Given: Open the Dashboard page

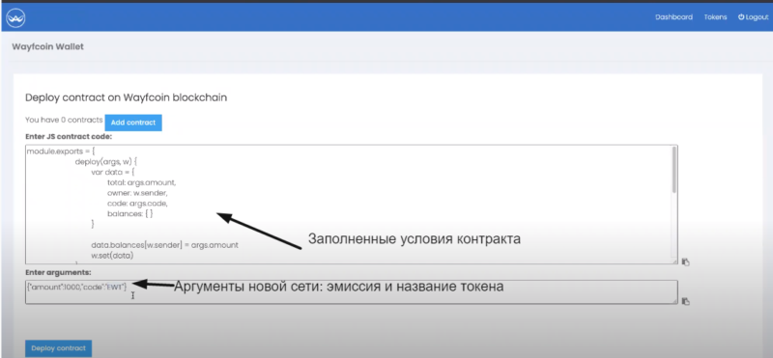Looking at the screenshot, I should tap(673, 17).
